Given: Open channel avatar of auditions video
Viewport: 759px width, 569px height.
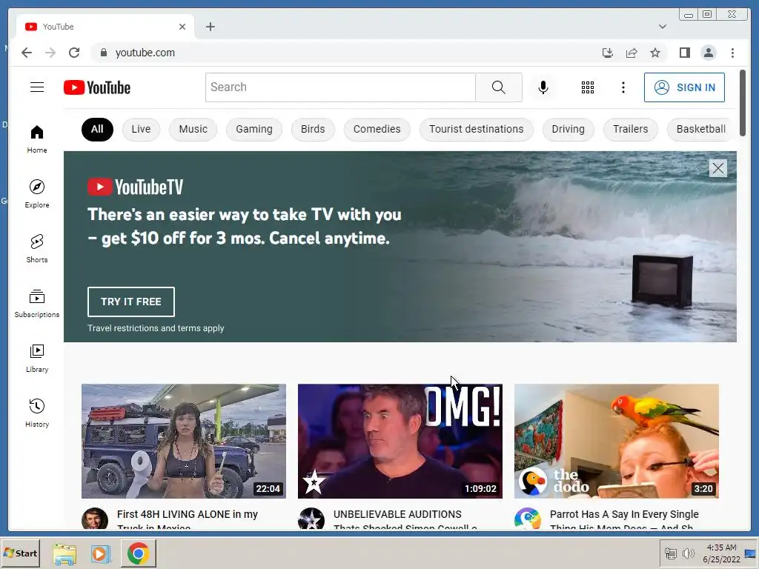Looking at the screenshot, I should [311, 519].
